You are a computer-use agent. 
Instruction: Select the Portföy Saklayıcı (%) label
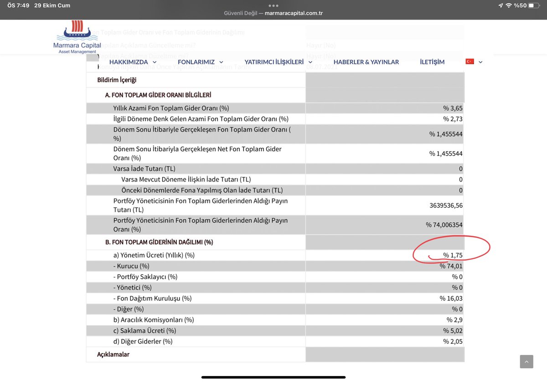click(x=145, y=277)
